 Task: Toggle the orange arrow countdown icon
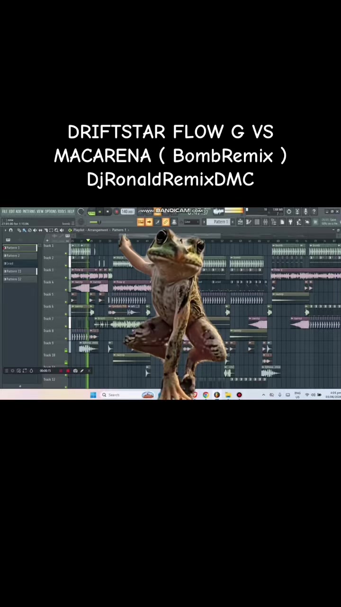tap(149, 222)
